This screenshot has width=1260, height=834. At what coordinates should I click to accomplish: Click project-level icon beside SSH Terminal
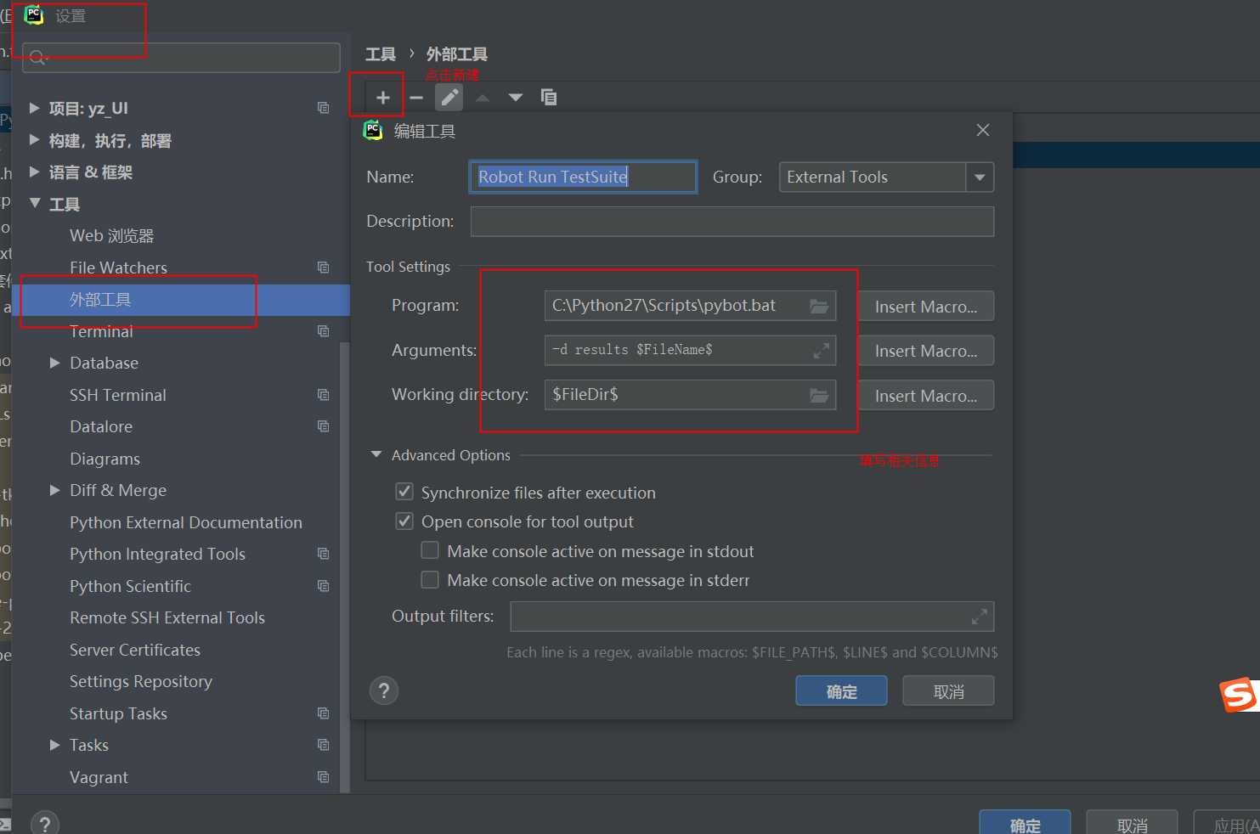(323, 395)
